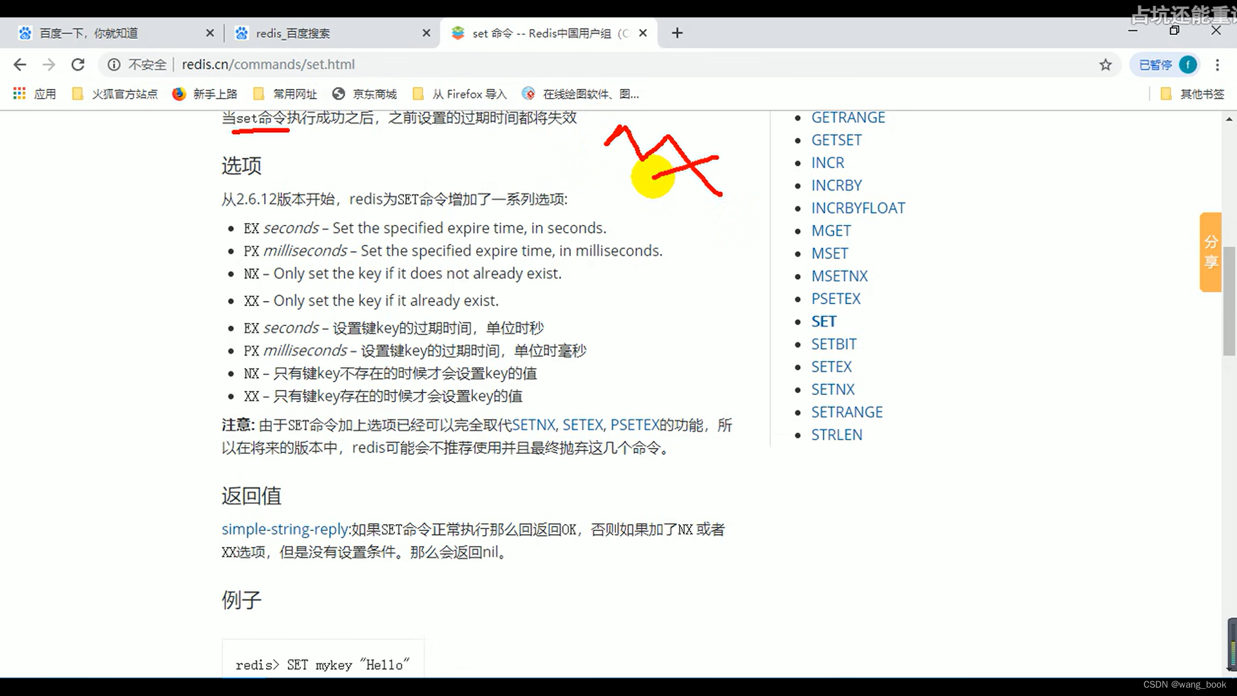Bookmark this page with the star icon
The image size is (1237, 696).
click(x=1106, y=64)
